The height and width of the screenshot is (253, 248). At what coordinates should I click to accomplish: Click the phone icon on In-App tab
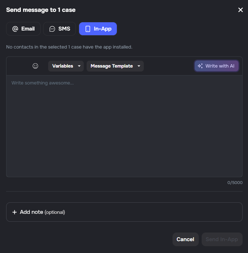point(88,29)
